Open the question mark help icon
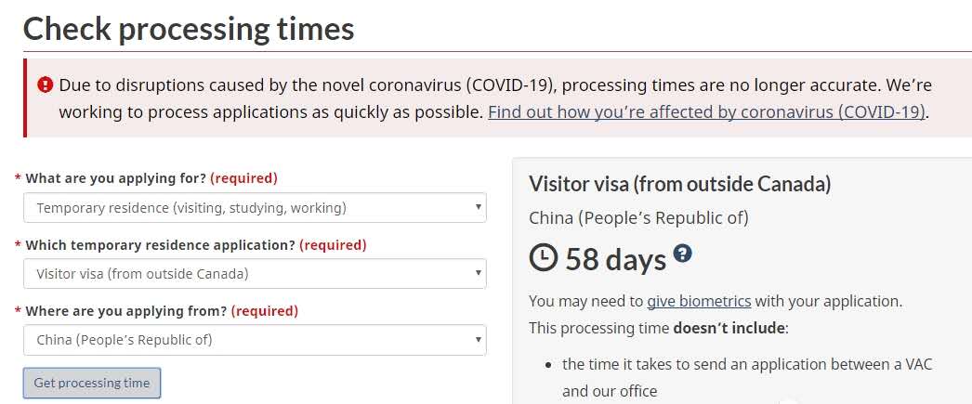Viewport: 972px width, 404px height. coord(683,254)
